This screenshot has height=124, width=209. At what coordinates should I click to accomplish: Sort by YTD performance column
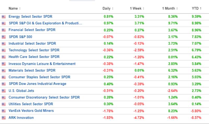pos(196,9)
